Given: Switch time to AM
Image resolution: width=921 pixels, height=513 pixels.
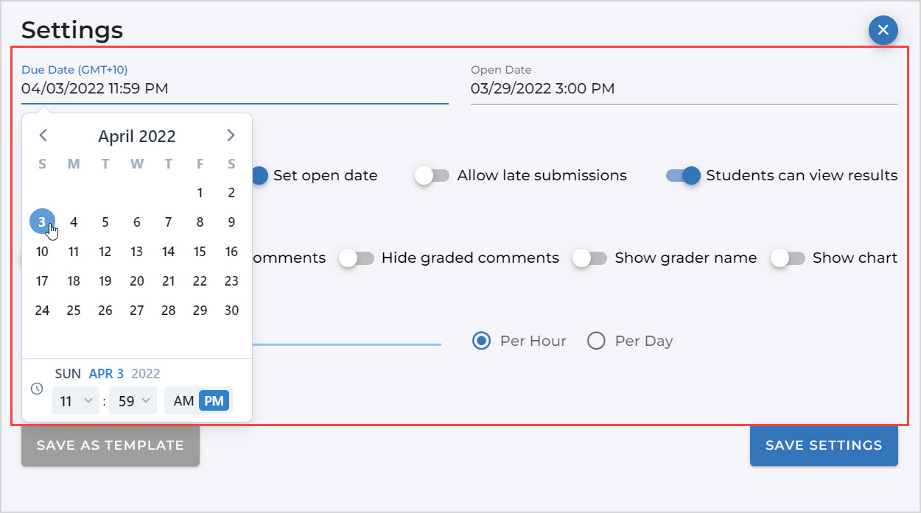Looking at the screenshot, I should pyautogui.click(x=183, y=401).
